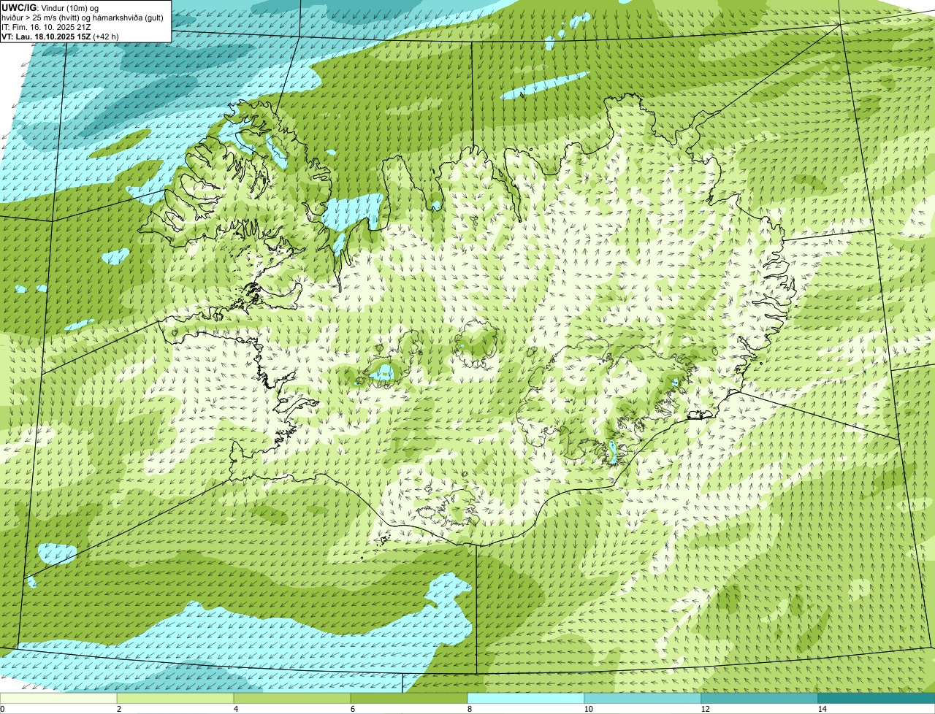This screenshot has height=714, width=935.
Task: Click the dark teal above-14 m/s legend swatch
Action: [877, 698]
